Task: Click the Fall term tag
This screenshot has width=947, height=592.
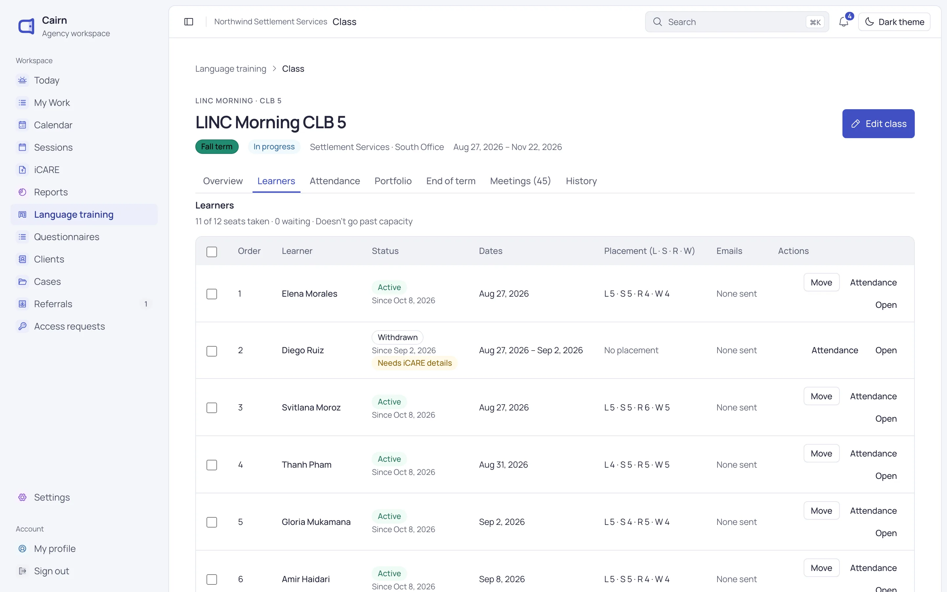Action: 217,147
